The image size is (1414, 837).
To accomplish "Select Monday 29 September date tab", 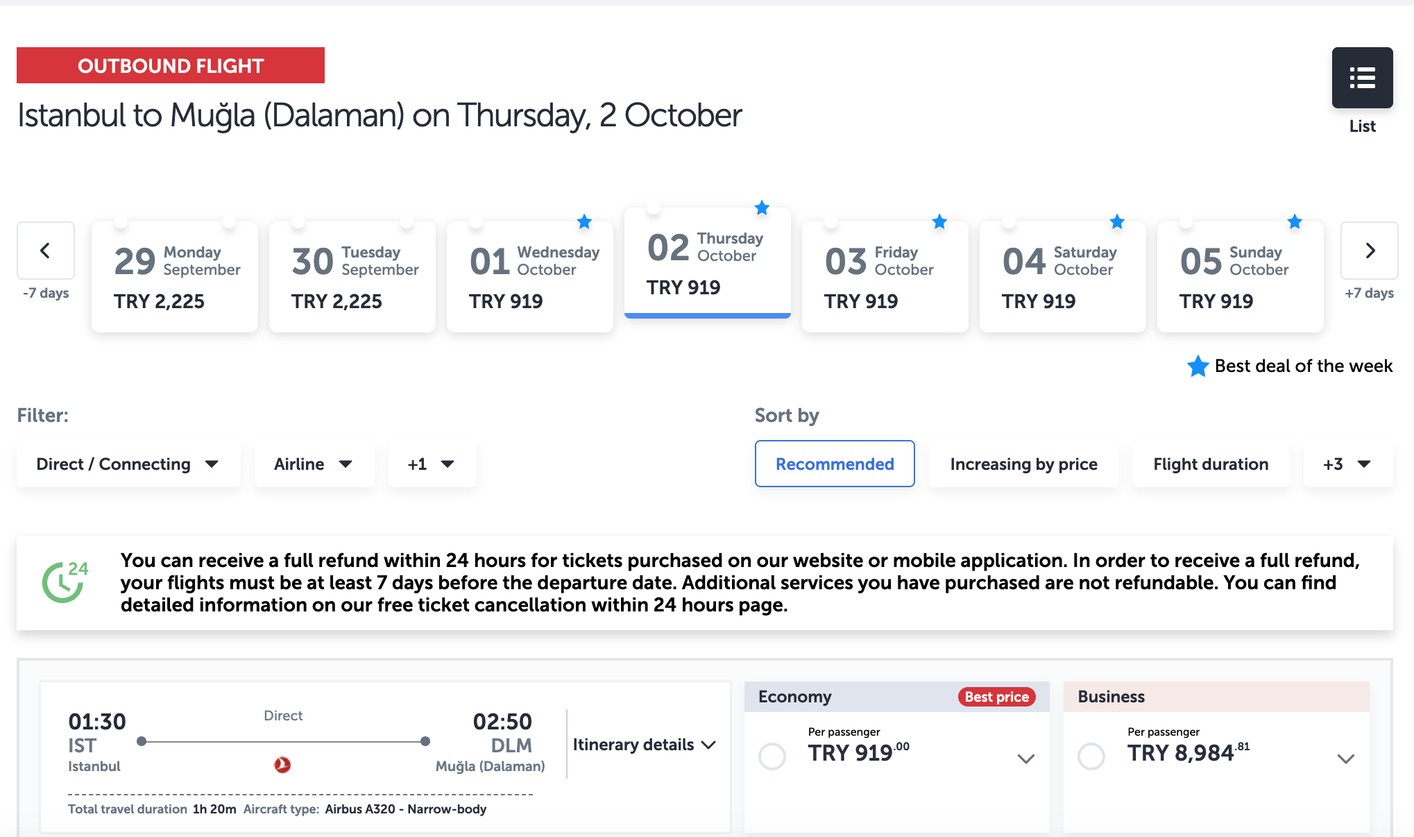I will (x=174, y=276).
